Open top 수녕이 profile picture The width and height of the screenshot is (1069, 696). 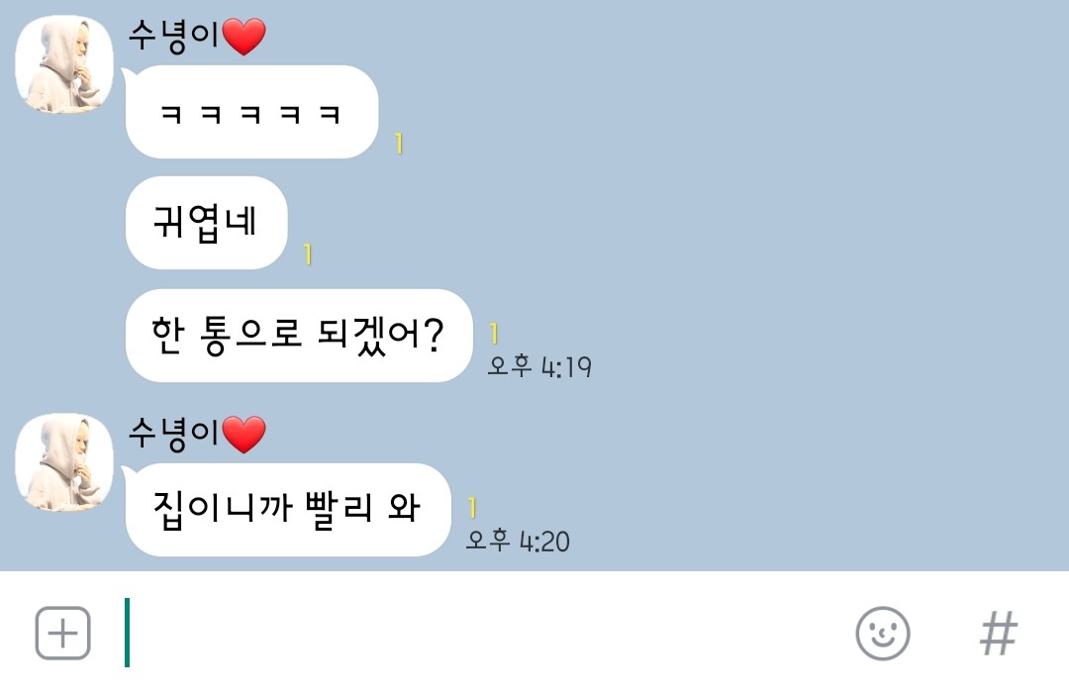click(64, 64)
